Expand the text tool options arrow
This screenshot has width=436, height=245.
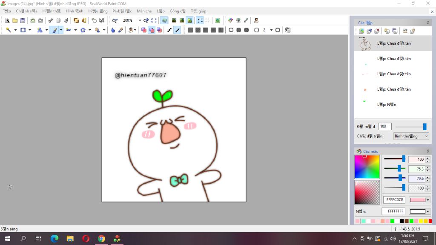coord(46,30)
